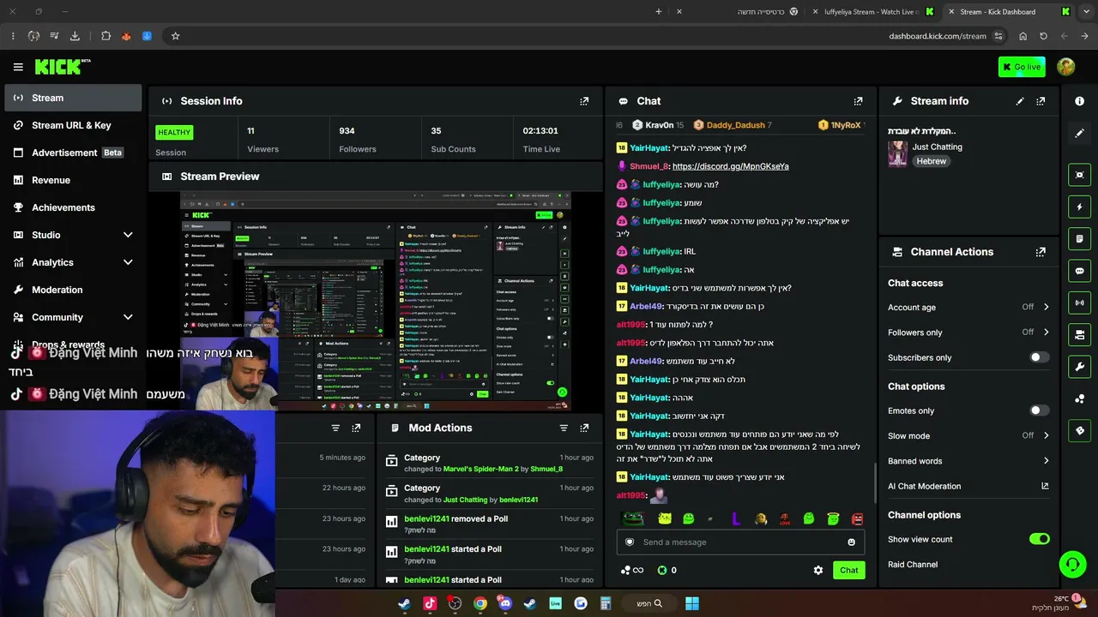Open AI Chat Moderation link
The height and width of the screenshot is (617, 1098).
pyautogui.click(x=968, y=486)
